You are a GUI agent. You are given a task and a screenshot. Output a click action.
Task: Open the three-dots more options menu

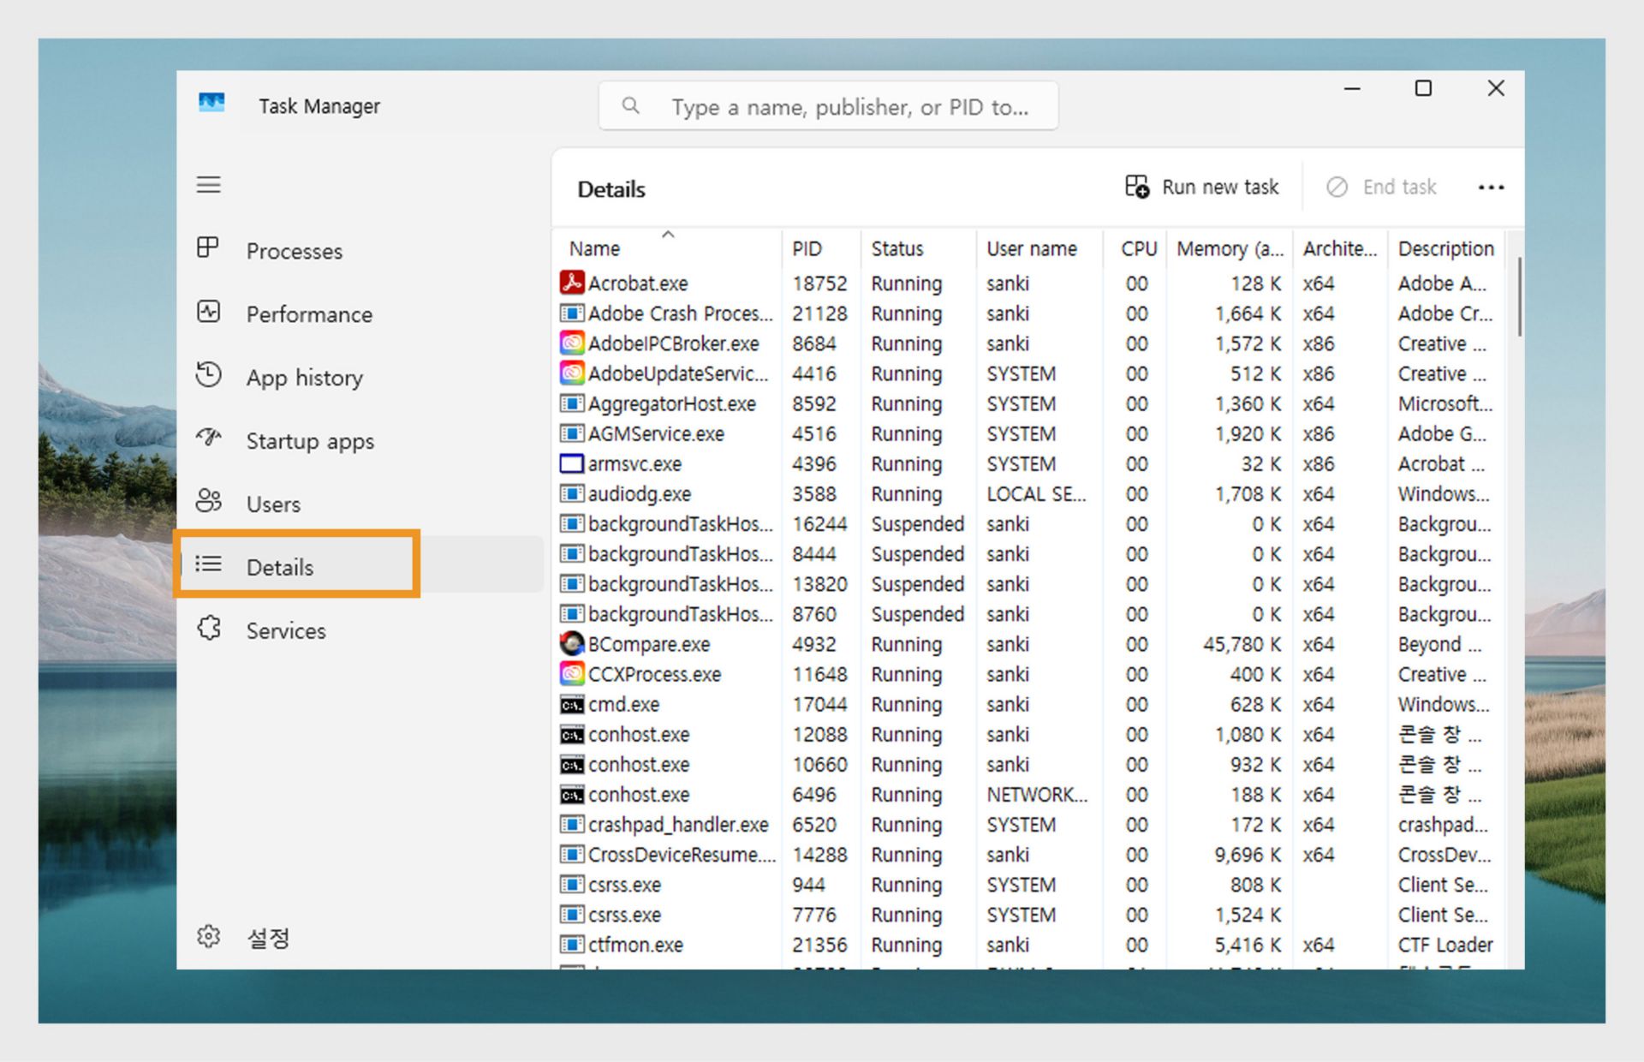pyautogui.click(x=1491, y=188)
